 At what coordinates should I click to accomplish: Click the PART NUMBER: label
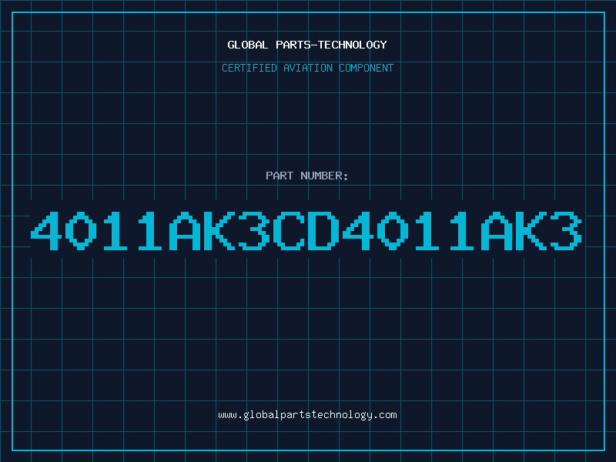pyautogui.click(x=306, y=176)
